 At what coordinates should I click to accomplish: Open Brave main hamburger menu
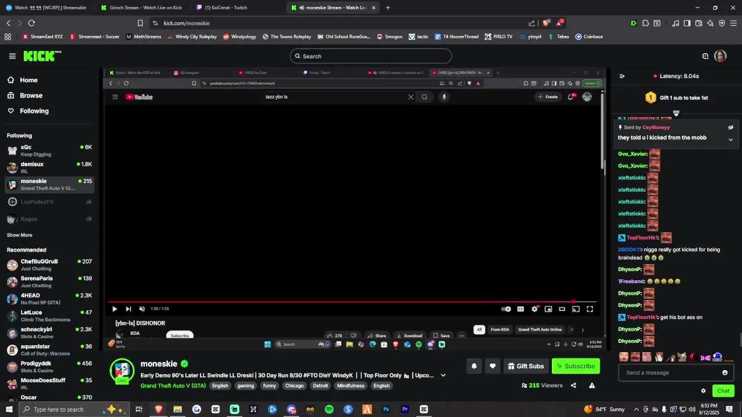pyautogui.click(x=734, y=23)
